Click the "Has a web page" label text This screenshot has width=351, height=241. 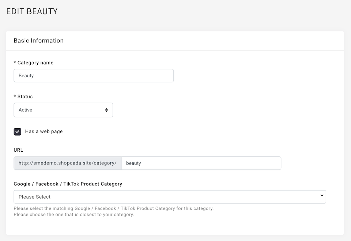tap(44, 131)
